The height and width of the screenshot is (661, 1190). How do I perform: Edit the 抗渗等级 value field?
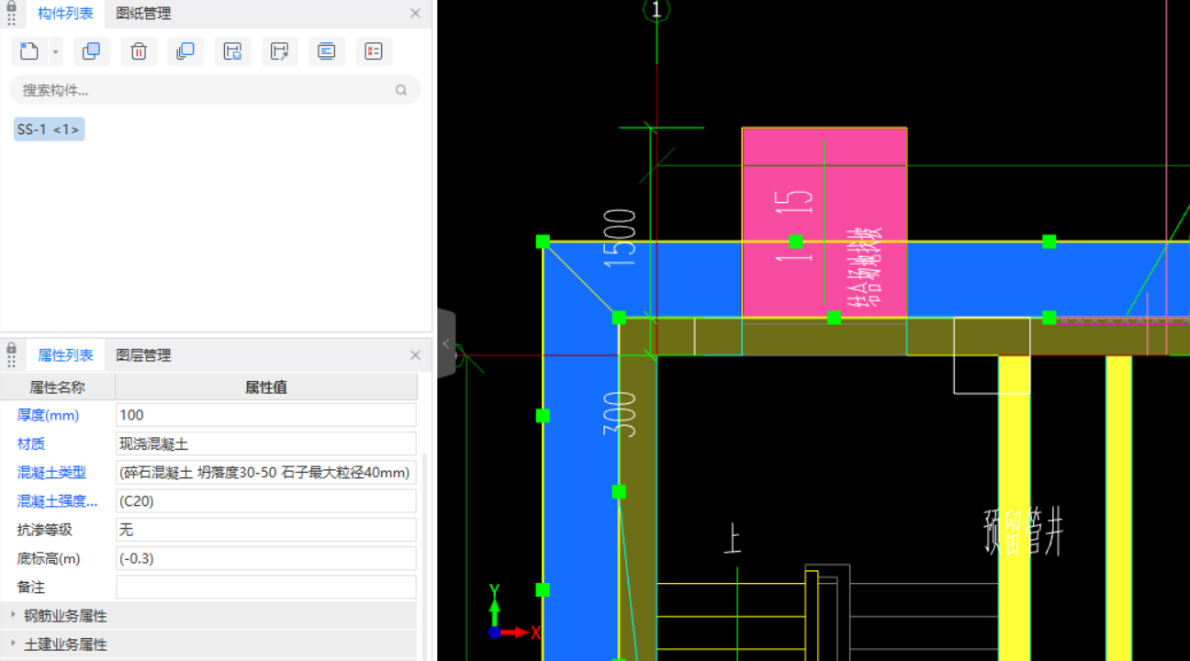click(x=266, y=530)
